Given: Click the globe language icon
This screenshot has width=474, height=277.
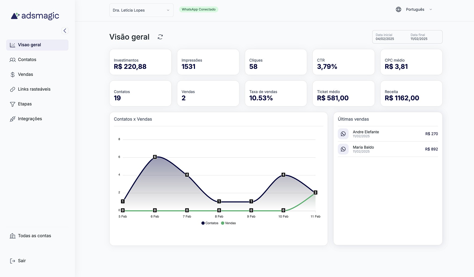Looking at the screenshot, I should pos(399,9).
